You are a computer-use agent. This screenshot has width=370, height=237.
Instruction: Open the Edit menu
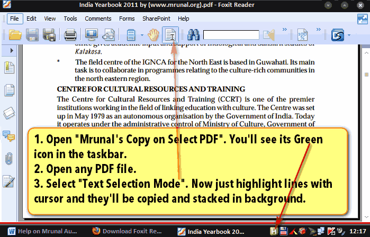click(x=31, y=19)
